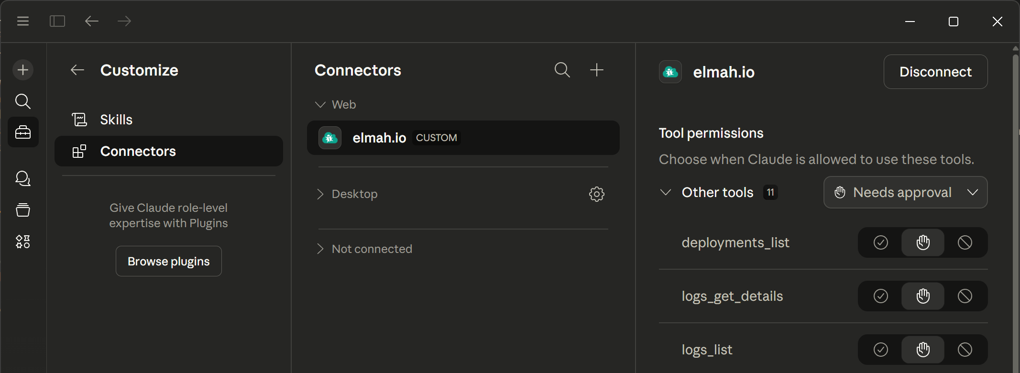Image resolution: width=1020 pixels, height=373 pixels.
Task: Set logs_list to always allow
Action: tap(881, 350)
